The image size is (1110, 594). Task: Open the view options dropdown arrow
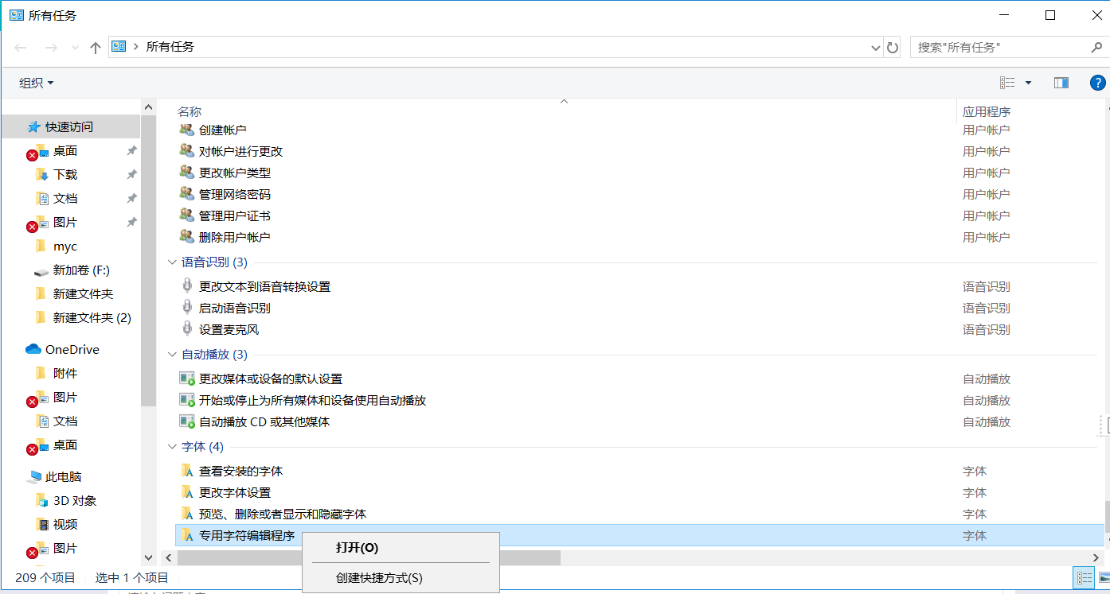coord(1028,83)
